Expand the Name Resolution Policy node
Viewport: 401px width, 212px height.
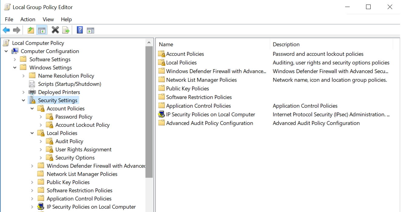click(23, 76)
